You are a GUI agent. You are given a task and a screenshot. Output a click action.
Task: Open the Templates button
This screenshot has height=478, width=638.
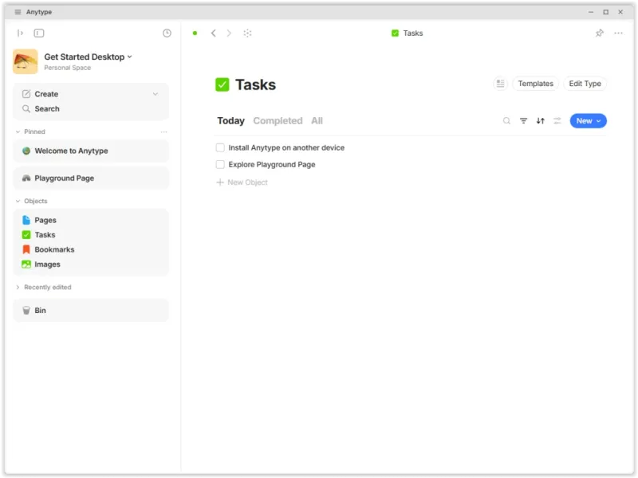pos(535,84)
